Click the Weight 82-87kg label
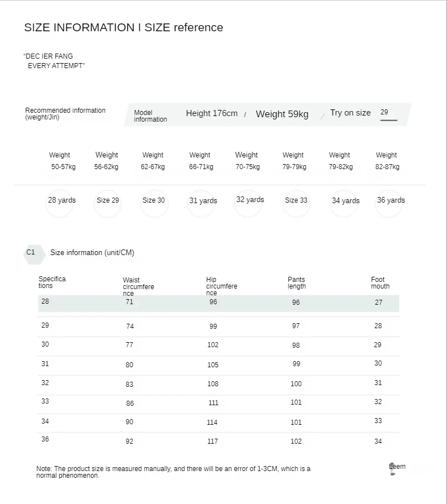The height and width of the screenshot is (504, 447). 387,161
